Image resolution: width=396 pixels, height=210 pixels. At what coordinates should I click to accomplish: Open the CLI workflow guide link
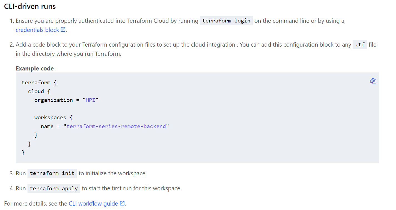[x=93, y=204]
